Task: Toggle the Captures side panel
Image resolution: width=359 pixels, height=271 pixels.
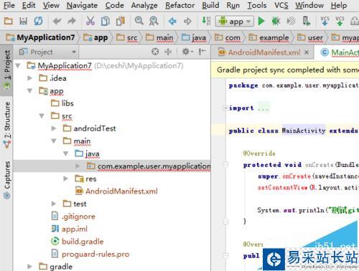Action: [x=7, y=180]
